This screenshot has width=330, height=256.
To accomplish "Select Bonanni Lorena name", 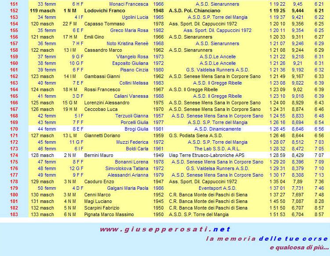I will pyautogui.click(x=132, y=162).
